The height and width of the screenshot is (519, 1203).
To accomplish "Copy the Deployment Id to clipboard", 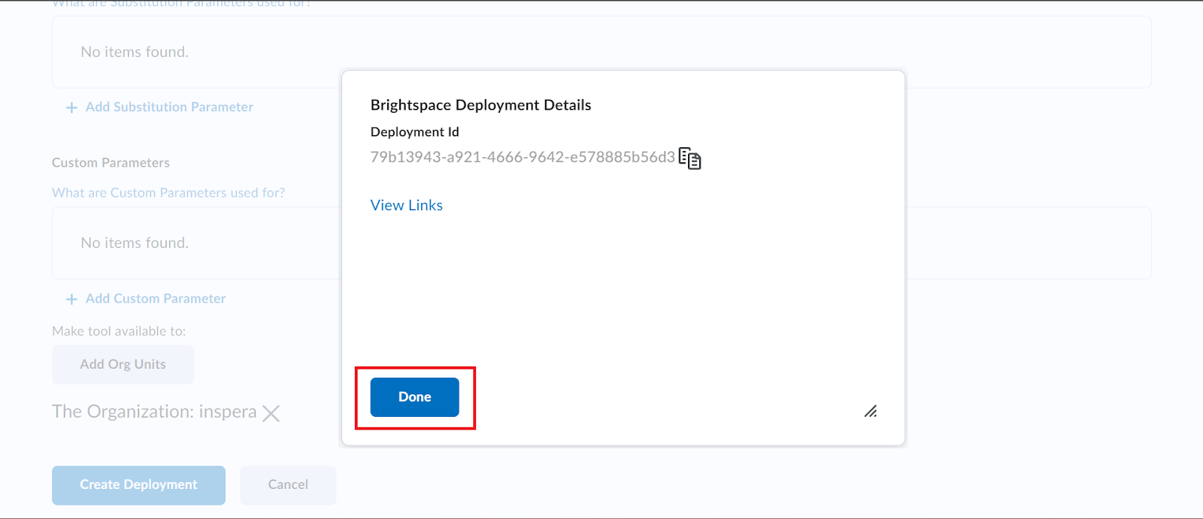I will coord(689,158).
